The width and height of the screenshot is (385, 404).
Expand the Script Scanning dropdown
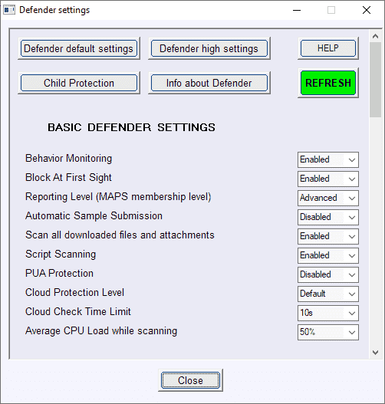point(328,255)
